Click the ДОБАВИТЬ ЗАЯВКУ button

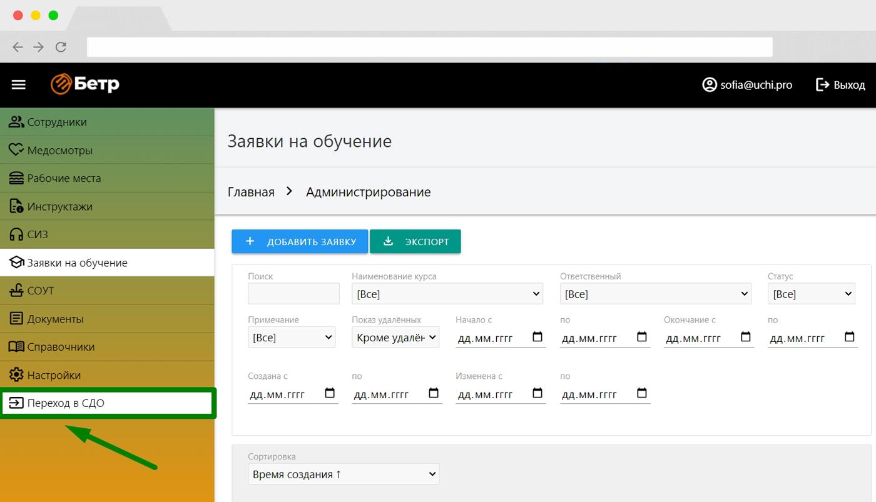point(299,241)
